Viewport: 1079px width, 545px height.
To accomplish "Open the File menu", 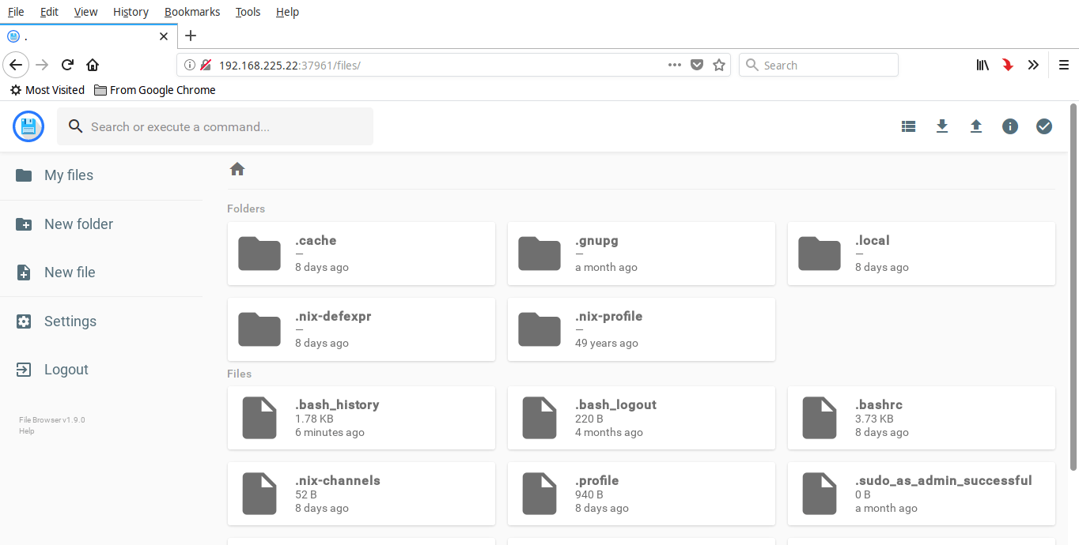I will click(16, 12).
